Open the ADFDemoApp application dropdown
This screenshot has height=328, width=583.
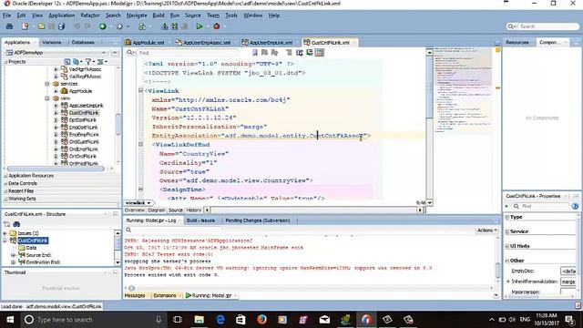[x=103, y=53]
